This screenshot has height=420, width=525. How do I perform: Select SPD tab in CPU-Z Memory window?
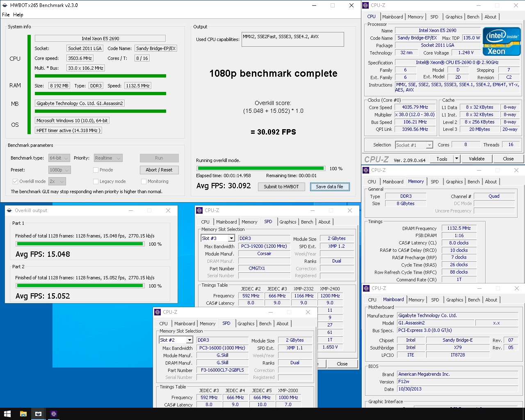tap(435, 182)
